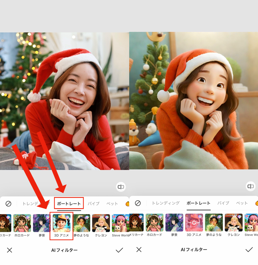
Task: Switch to バイブ tab on left screen
Action: coord(94,204)
